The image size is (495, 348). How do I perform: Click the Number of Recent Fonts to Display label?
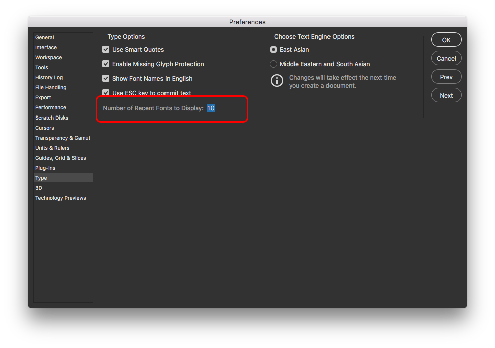coord(153,108)
